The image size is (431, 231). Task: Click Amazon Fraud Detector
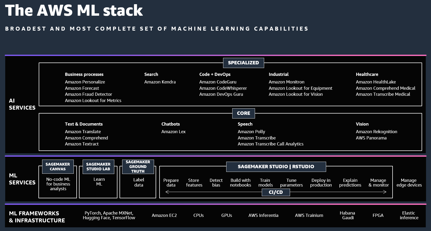coord(88,94)
